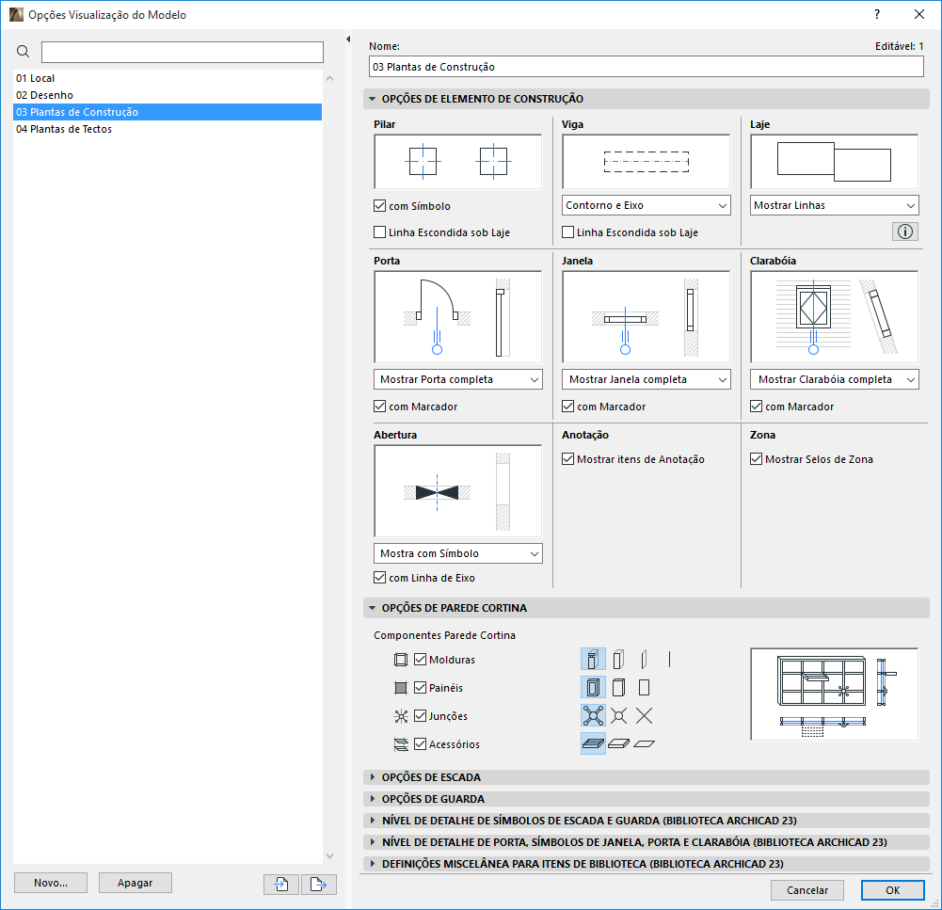Image resolution: width=942 pixels, height=910 pixels.
Task: Click the export settings page icon
Action: (x=318, y=884)
